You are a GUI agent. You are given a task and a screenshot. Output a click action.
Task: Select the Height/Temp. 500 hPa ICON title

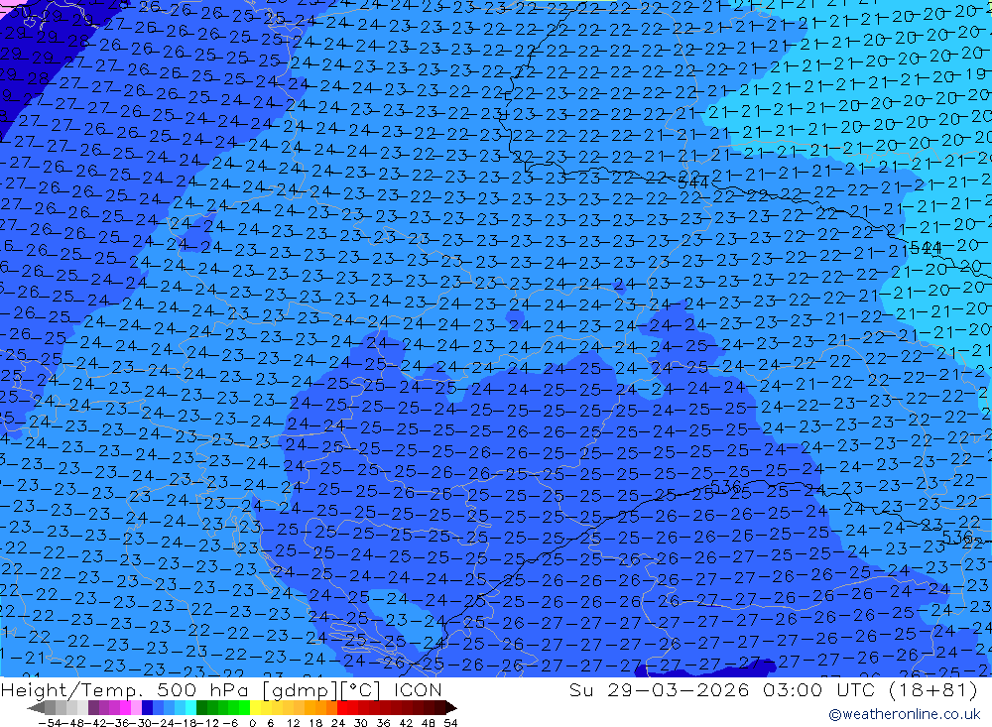click(x=221, y=689)
